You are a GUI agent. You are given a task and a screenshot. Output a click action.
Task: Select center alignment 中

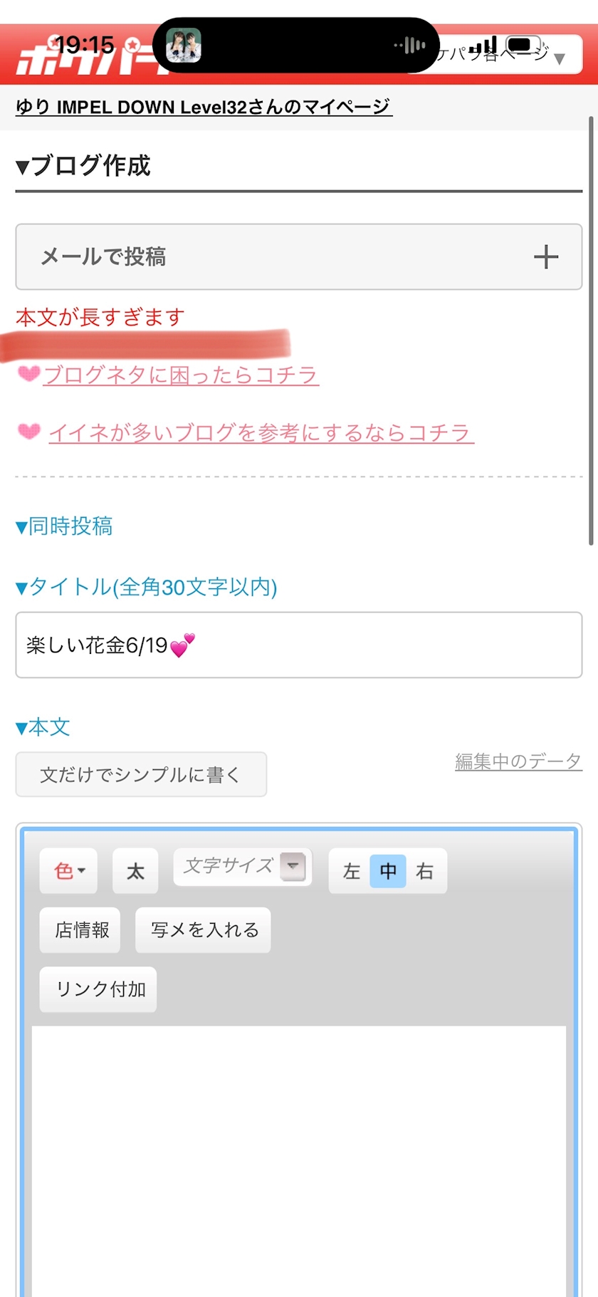pos(388,870)
